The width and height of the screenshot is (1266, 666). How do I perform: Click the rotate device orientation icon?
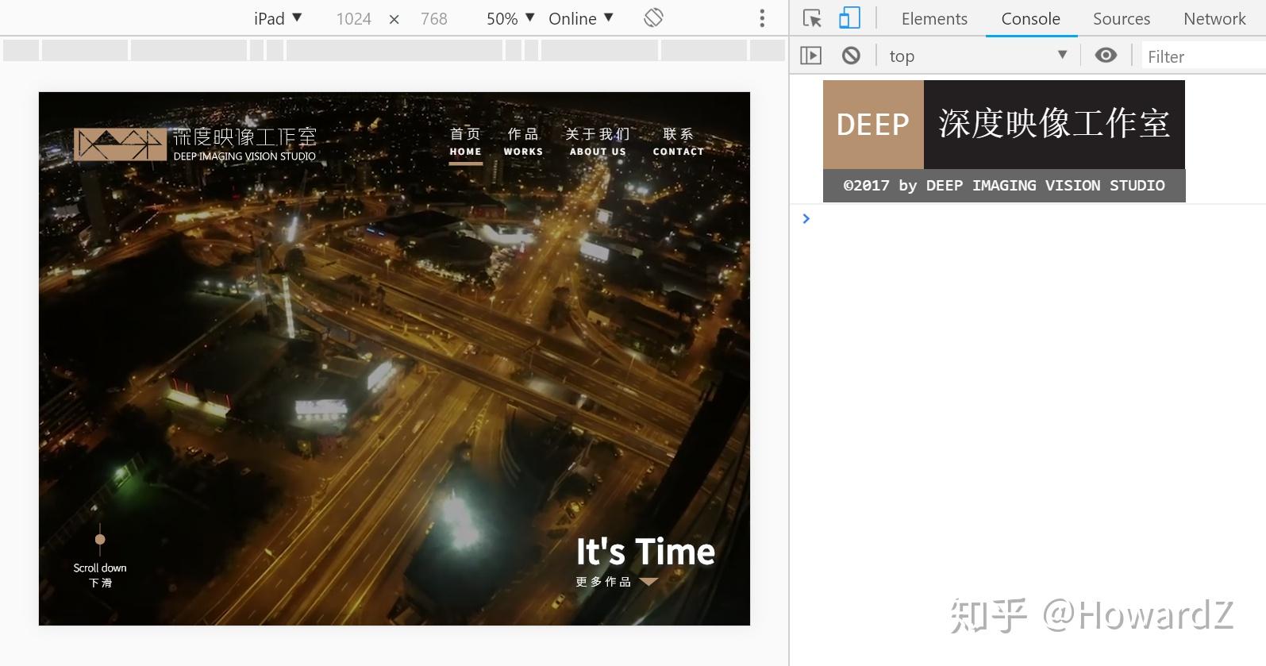(653, 17)
